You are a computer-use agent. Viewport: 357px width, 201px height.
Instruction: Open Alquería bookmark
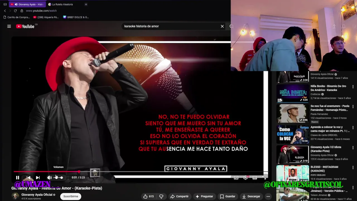click(x=46, y=17)
